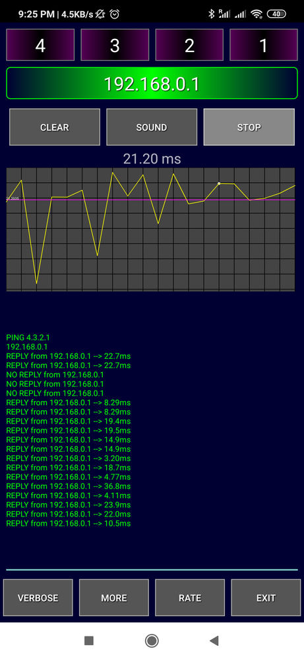
Task: Tap the octet box showing 1
Action: tap(264, 45)
